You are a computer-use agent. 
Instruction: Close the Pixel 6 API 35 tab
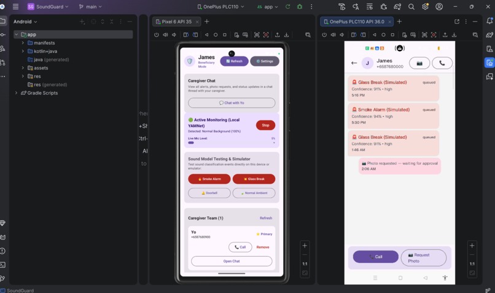click(197, 21)
